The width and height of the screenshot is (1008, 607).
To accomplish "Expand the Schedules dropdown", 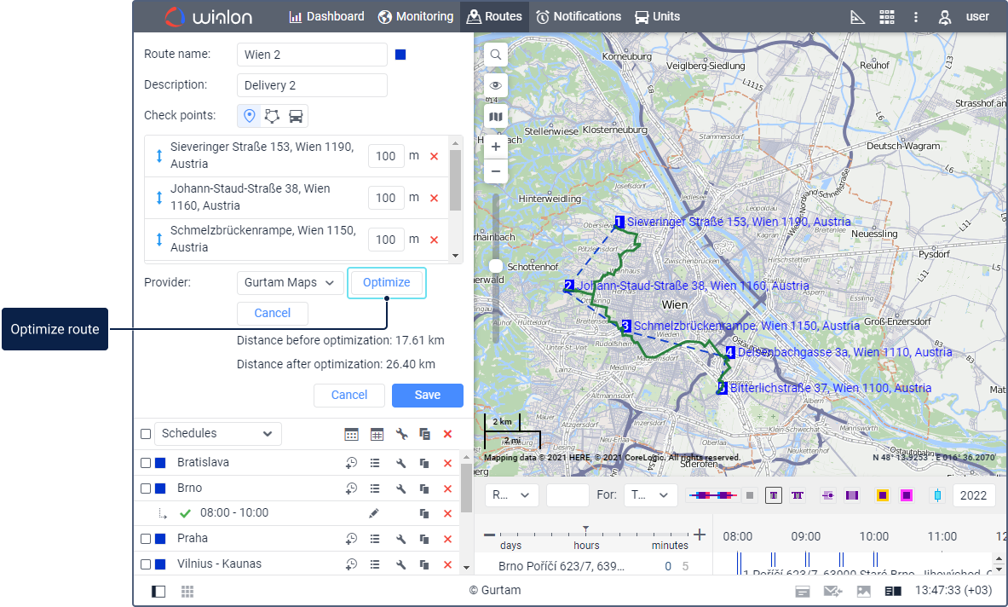I will pyautogui.click(x=217, y=433).
